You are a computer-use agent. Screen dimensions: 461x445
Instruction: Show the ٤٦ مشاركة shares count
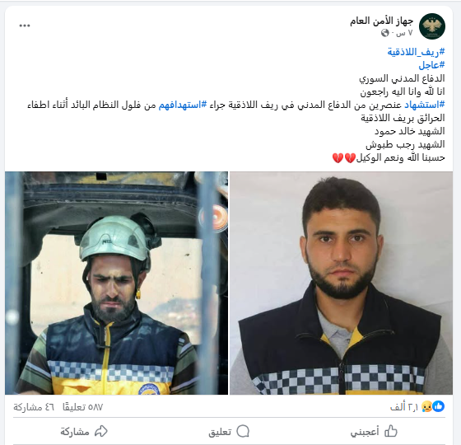tap(34, 407)
